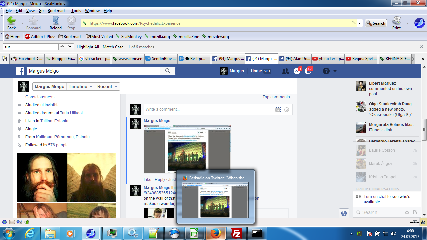
Task: Click the Facebook search magnifier icon
Action: tap(168, 71)
